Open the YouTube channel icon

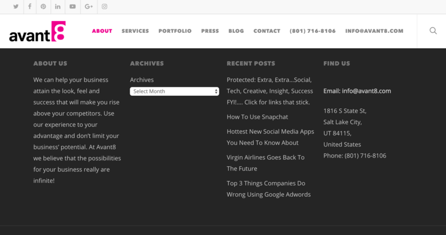(x=73, y=7)
